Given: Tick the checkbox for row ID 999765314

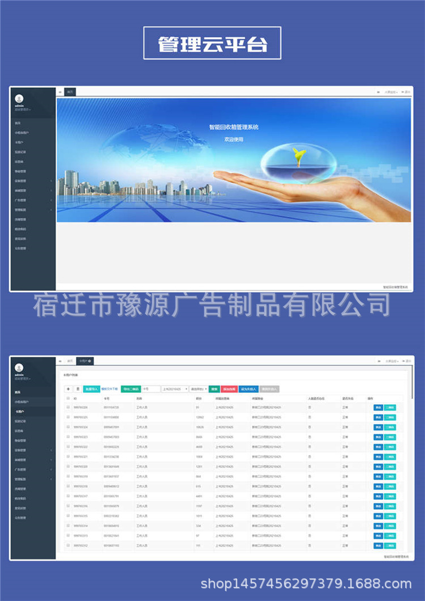Looking at the screenshot, I should coord(68,526).
